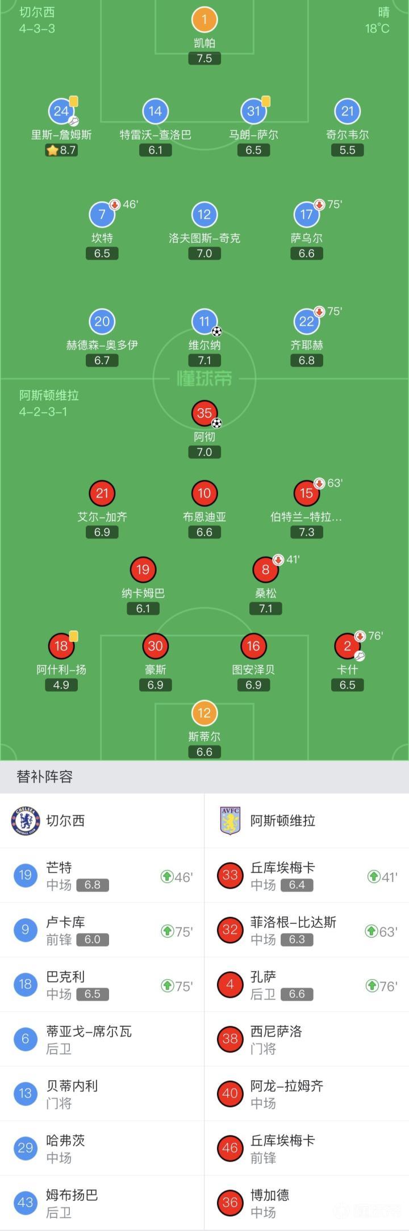Click the 4.9 rating under 阿什利-扬
The width and height of the screenshot is (409, 1231).
[x=61, y=685]
